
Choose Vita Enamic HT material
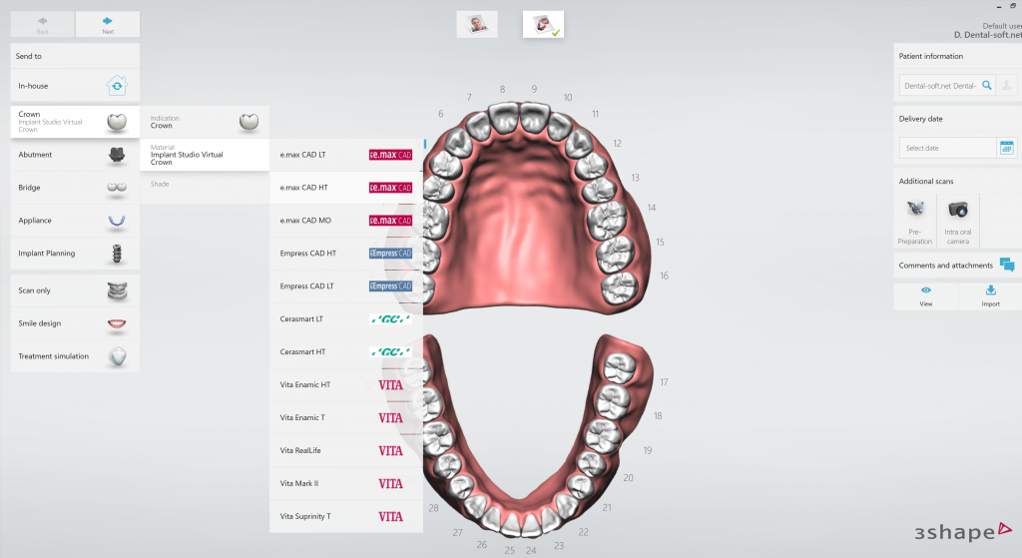[345, 385]
